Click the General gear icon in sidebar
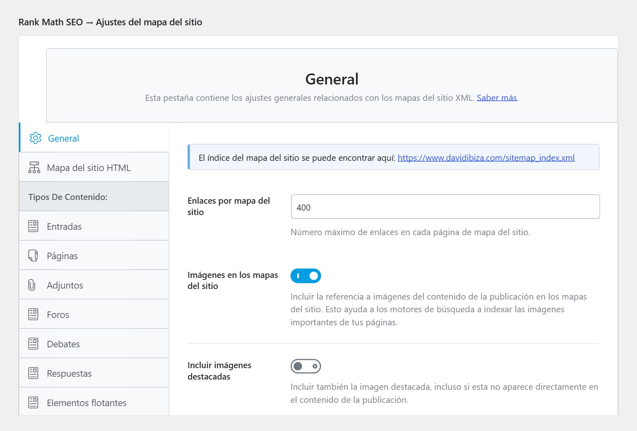The image size is (637, 431). tap(36, 138)
